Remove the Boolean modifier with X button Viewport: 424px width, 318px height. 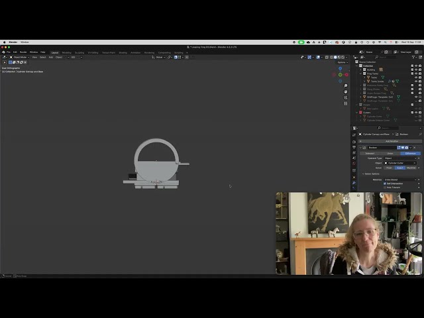point(415,148)
